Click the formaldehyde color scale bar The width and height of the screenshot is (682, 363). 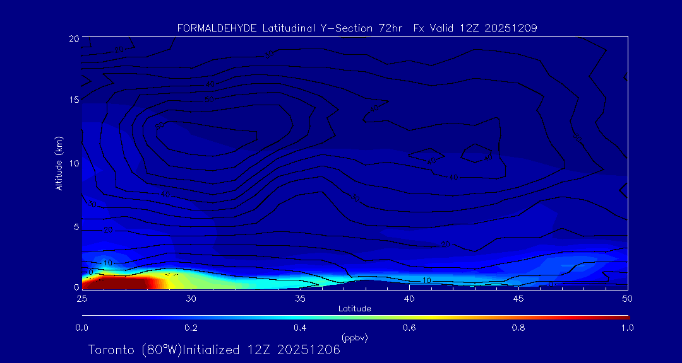356,318
